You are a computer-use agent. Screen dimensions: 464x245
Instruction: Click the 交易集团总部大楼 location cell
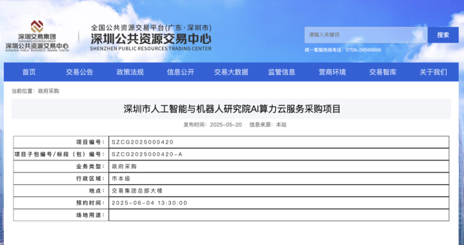[279, 191]
